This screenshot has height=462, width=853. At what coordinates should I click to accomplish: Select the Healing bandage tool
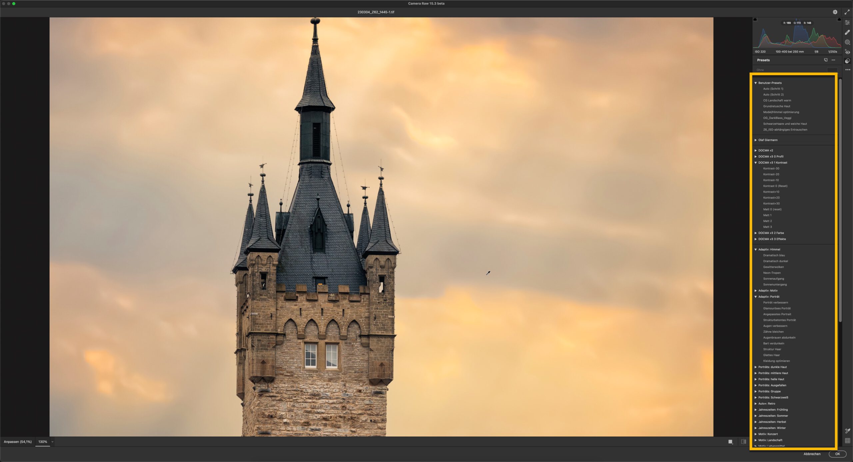click(847, 32)
